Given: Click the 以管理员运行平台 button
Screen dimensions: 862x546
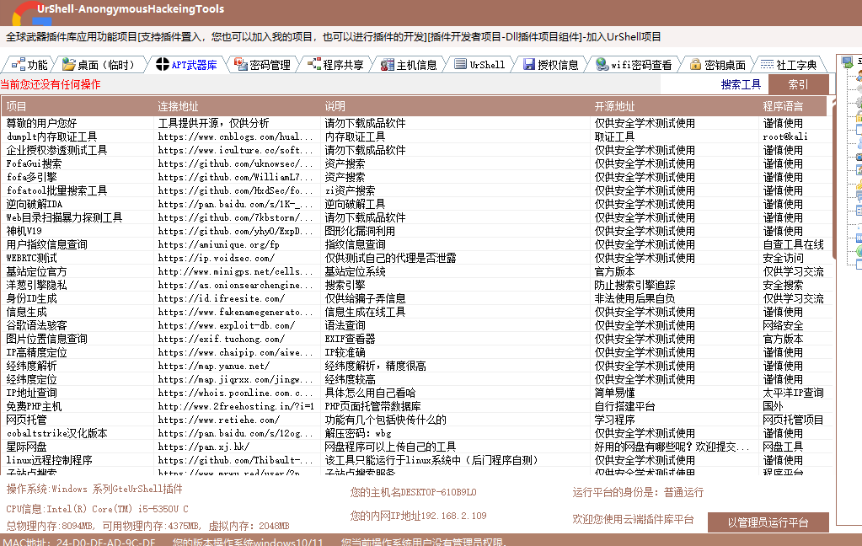Looking at the screenshot, I should [x=768, y=522].
